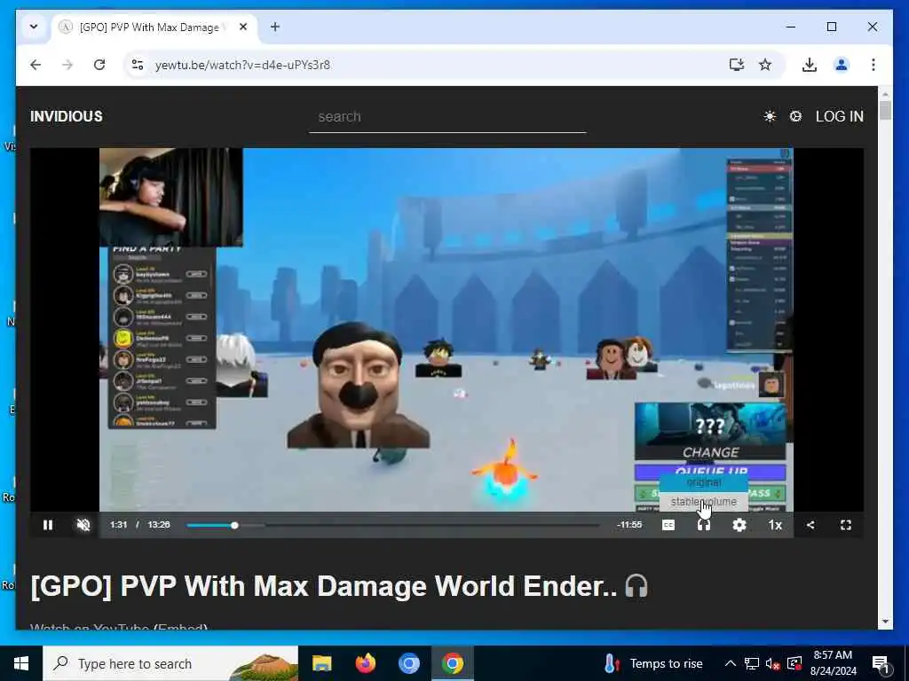This screenshot has height=681, width=909.
Task: Select the original audio track
Action: (x=704, y=482)
